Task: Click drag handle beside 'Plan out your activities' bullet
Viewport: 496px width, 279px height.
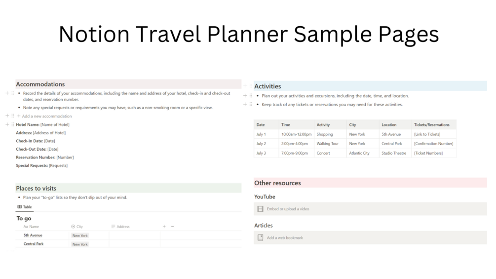Action: [251, 96]
